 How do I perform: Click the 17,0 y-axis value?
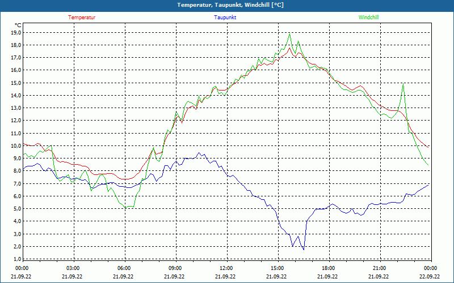click(16, 58)
